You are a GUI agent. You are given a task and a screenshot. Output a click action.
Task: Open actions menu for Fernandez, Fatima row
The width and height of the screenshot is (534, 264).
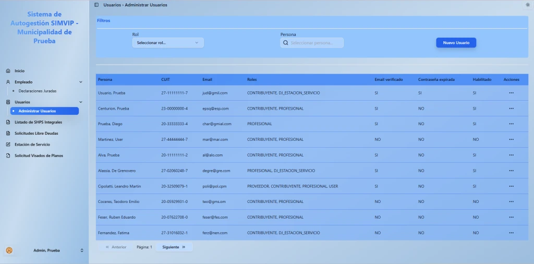(x=511, y=233)
